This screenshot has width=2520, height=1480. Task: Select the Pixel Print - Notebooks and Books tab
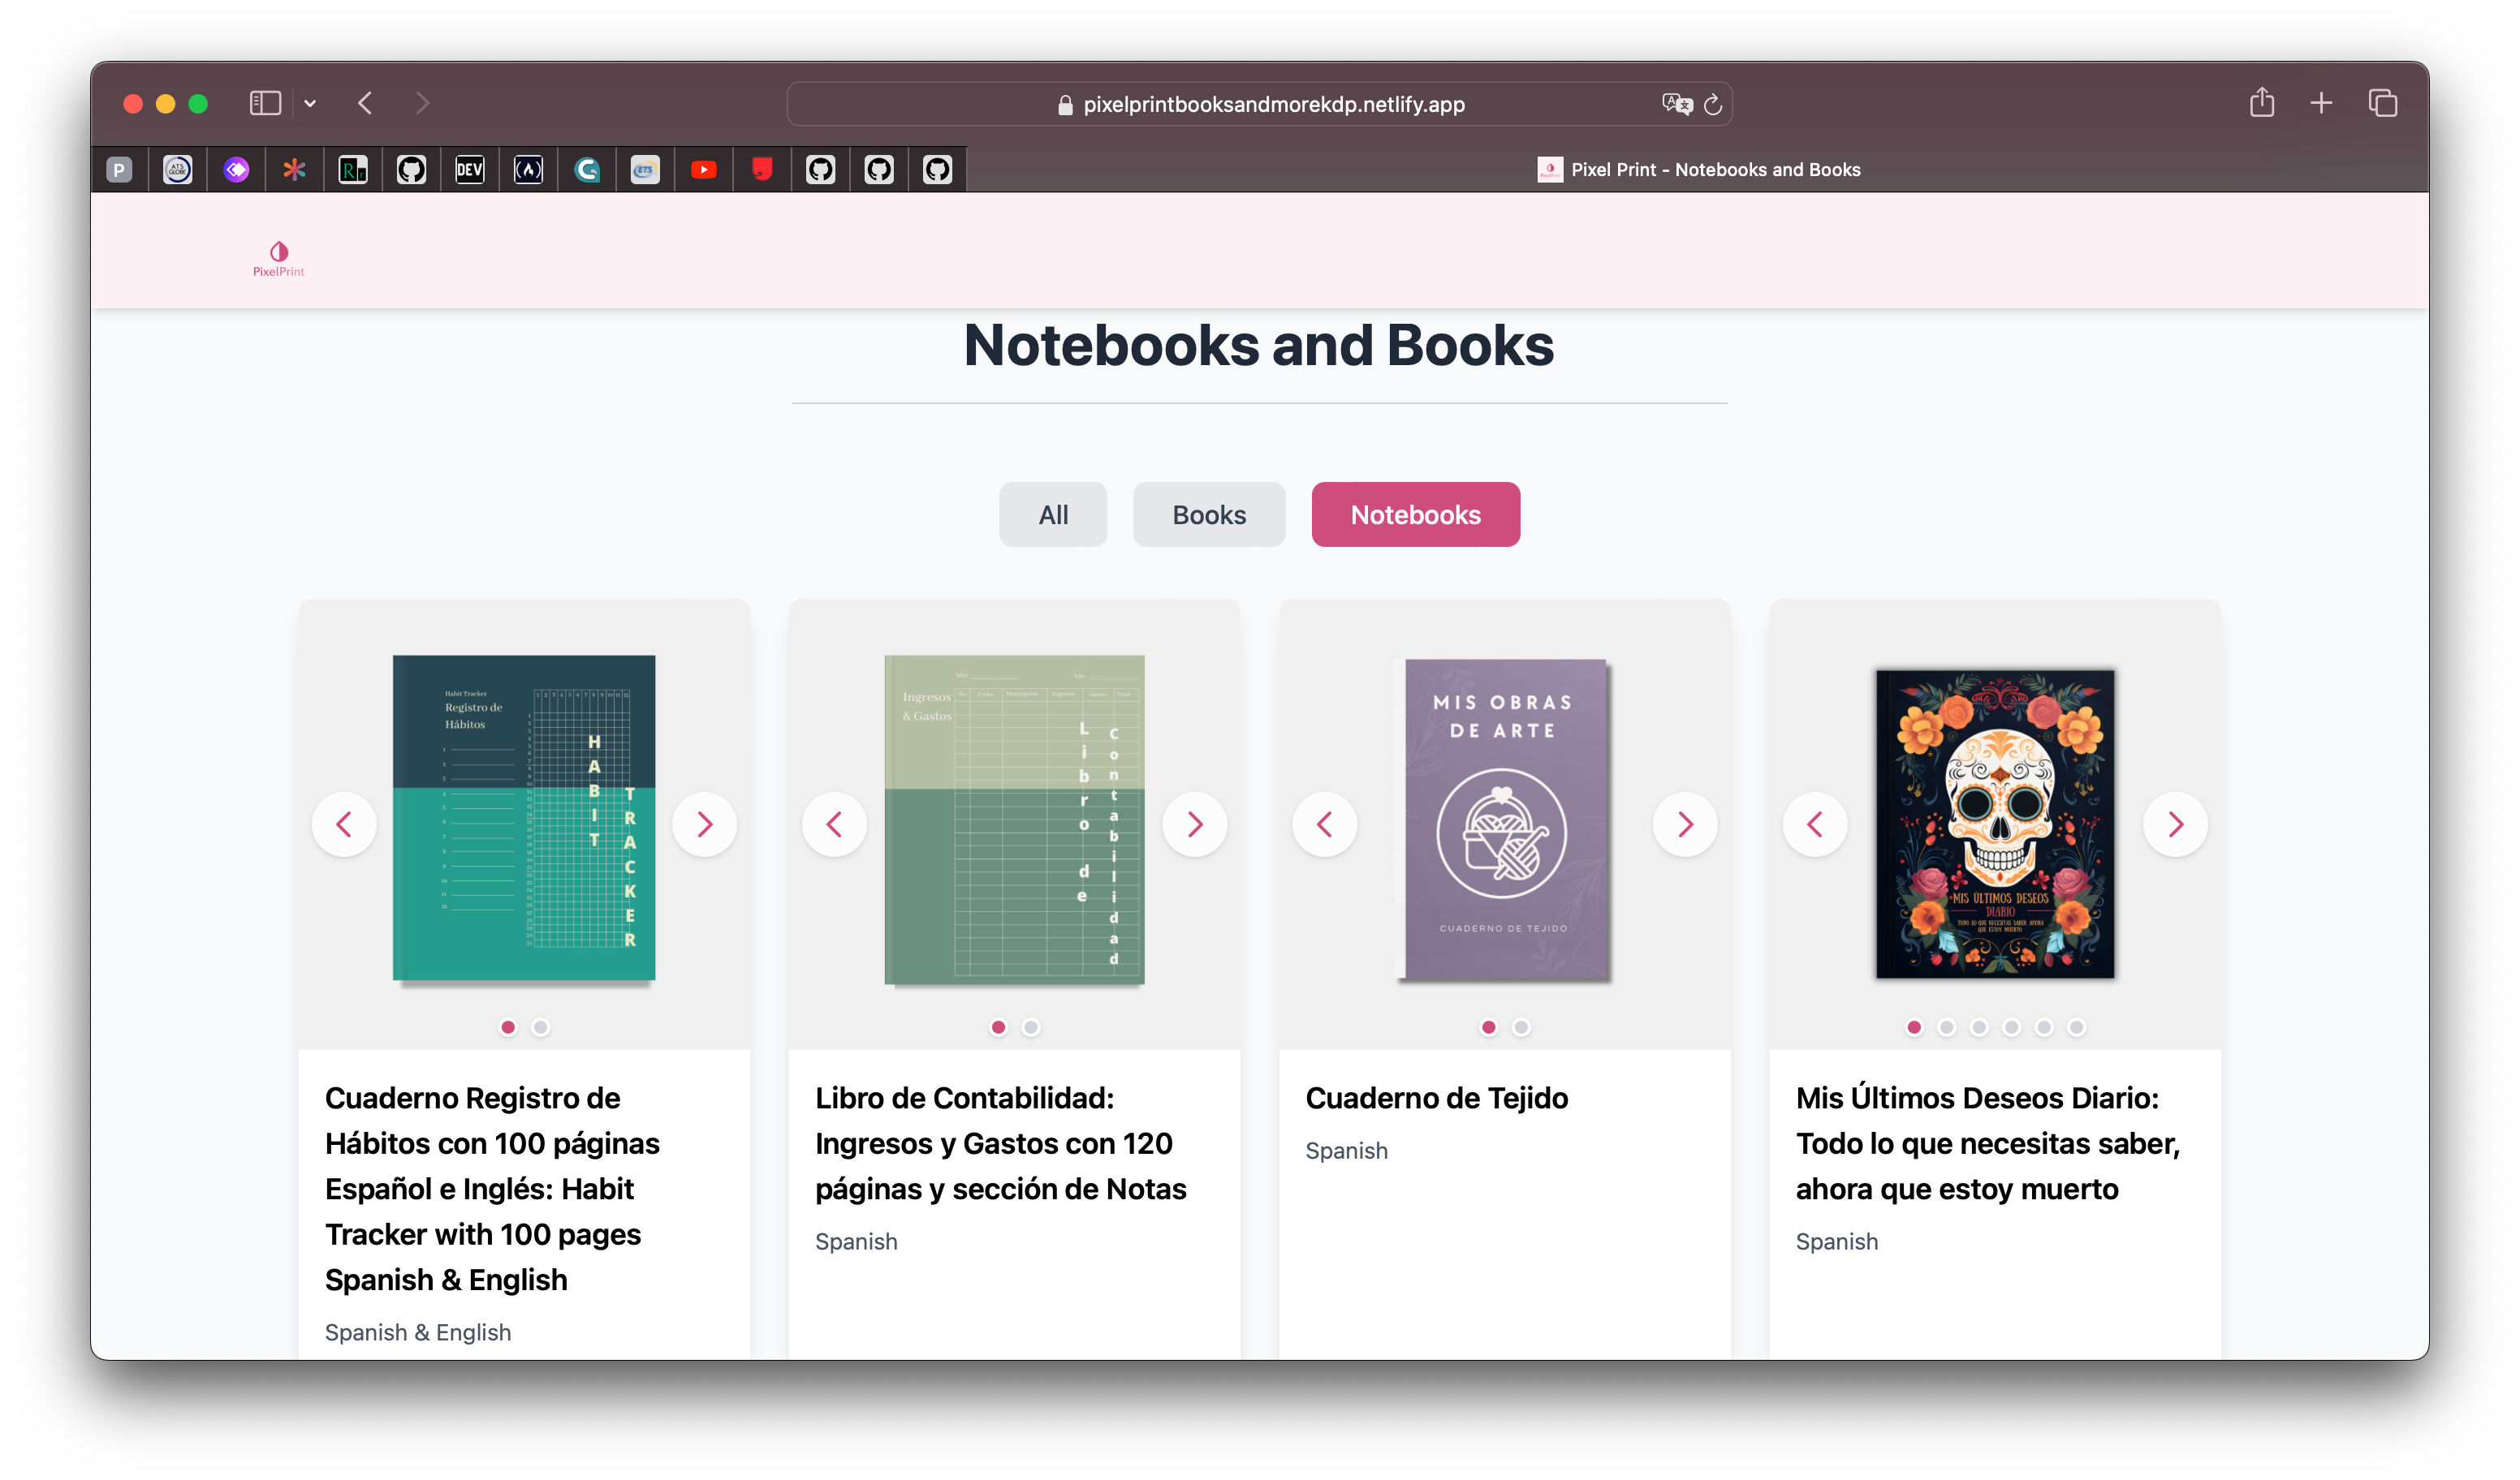(1698, 170)
